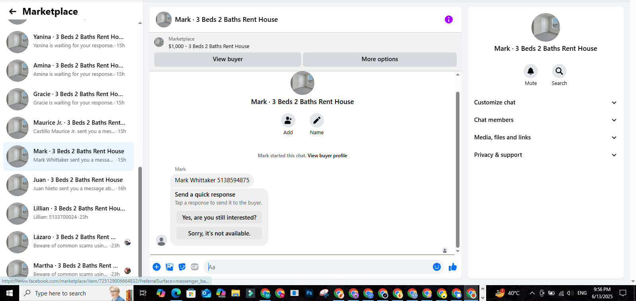The width and height of the screenshot is (636, 301).
Task: Click the chat messages vertical scrollbar
Action: pyautogui.click(x=458, y=170)
